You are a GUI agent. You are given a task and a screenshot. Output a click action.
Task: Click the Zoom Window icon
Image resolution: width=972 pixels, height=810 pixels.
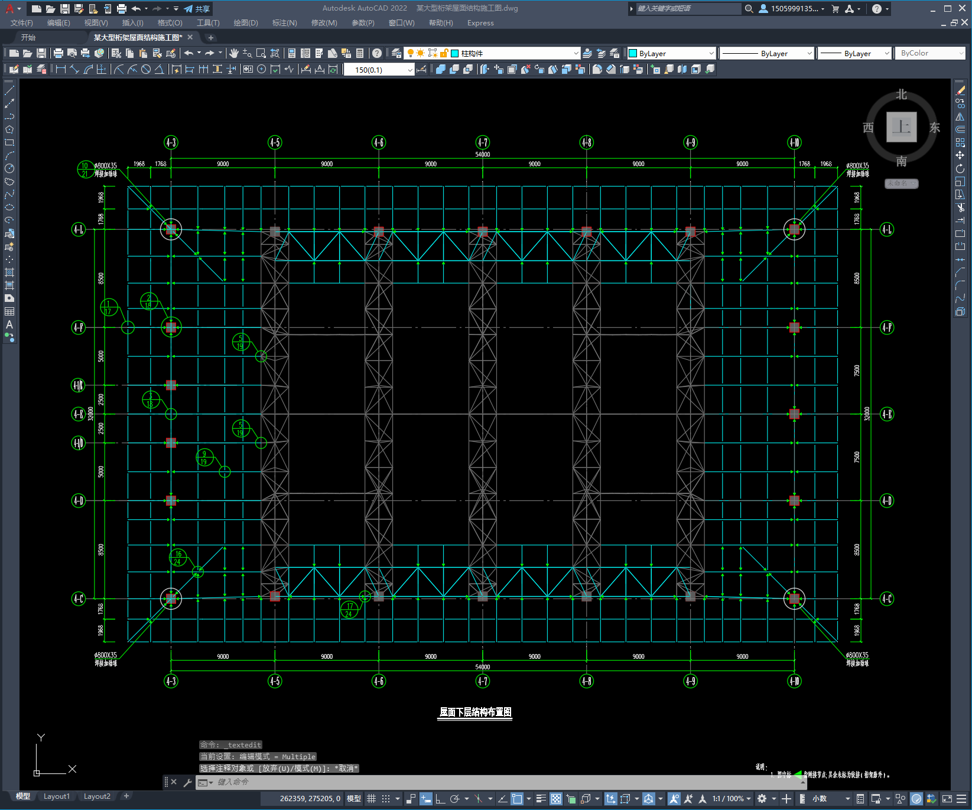pos(261,53)
